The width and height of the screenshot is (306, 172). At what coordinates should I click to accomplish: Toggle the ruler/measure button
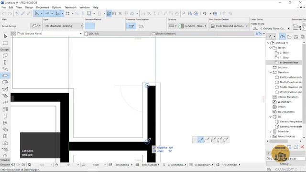57,13
